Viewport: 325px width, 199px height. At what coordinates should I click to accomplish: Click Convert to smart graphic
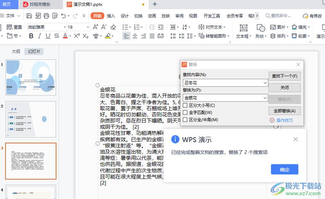pyautogui.click(x=214, y=36)
